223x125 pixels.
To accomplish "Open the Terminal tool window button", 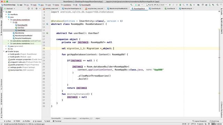I will pos(57,121).
